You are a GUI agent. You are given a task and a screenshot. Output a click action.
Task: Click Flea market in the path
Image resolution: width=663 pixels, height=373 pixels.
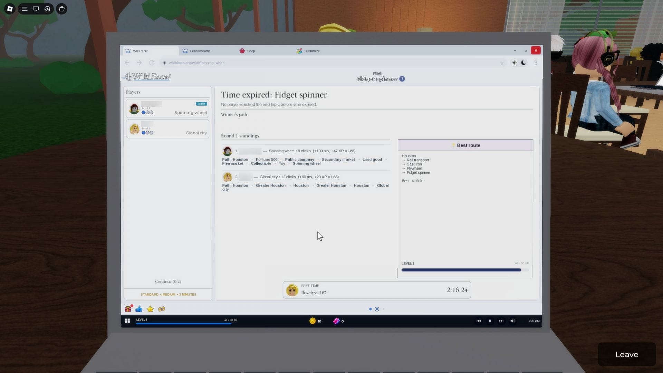tap(233, 164)
